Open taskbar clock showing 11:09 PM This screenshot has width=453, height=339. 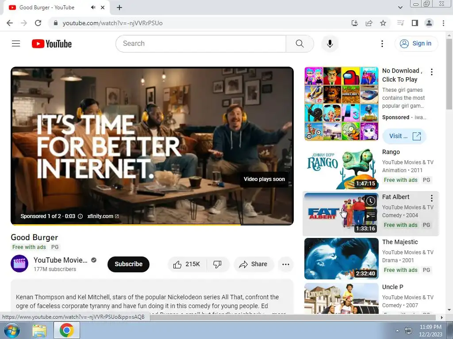pyautogui.click(x=430, y=331)
